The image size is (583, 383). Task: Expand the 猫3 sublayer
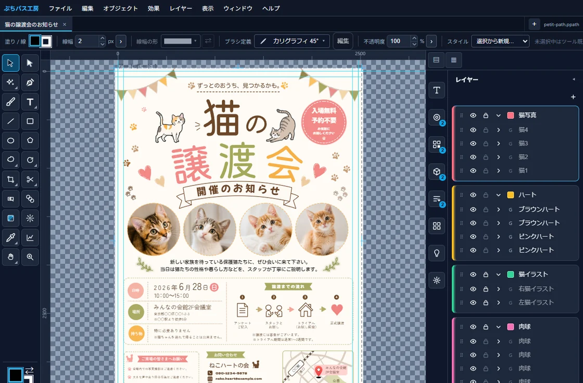tap(498, 143)
